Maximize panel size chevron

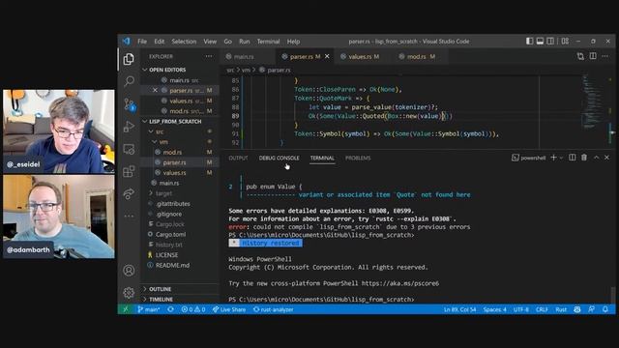[x=596, y=158]
